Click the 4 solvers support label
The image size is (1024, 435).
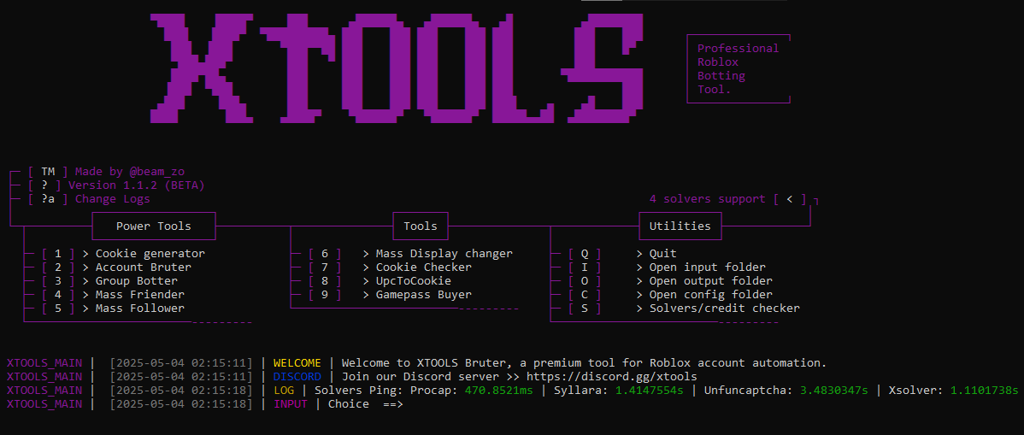pos(707,198)
